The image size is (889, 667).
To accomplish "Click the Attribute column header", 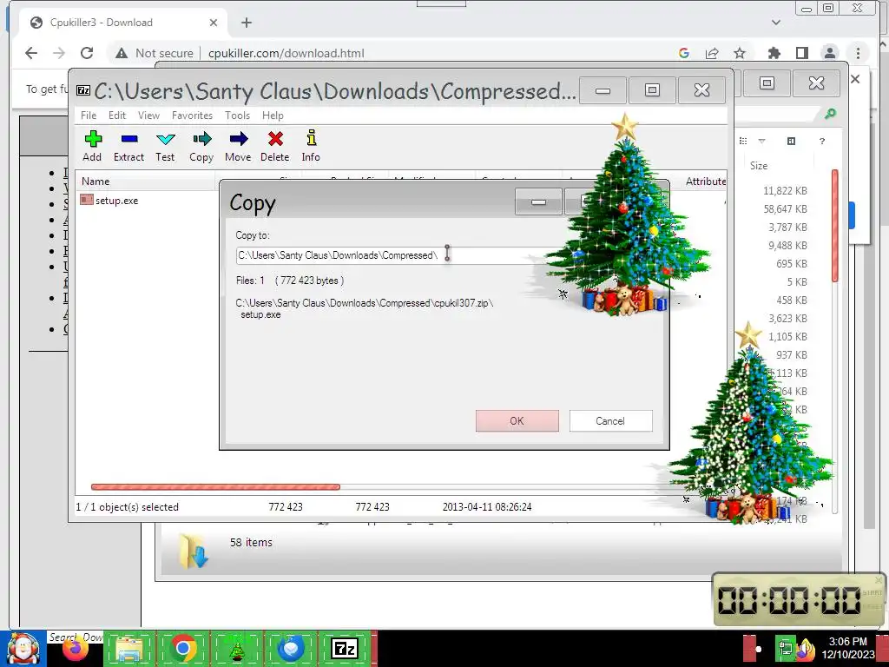I will point(705,182).
